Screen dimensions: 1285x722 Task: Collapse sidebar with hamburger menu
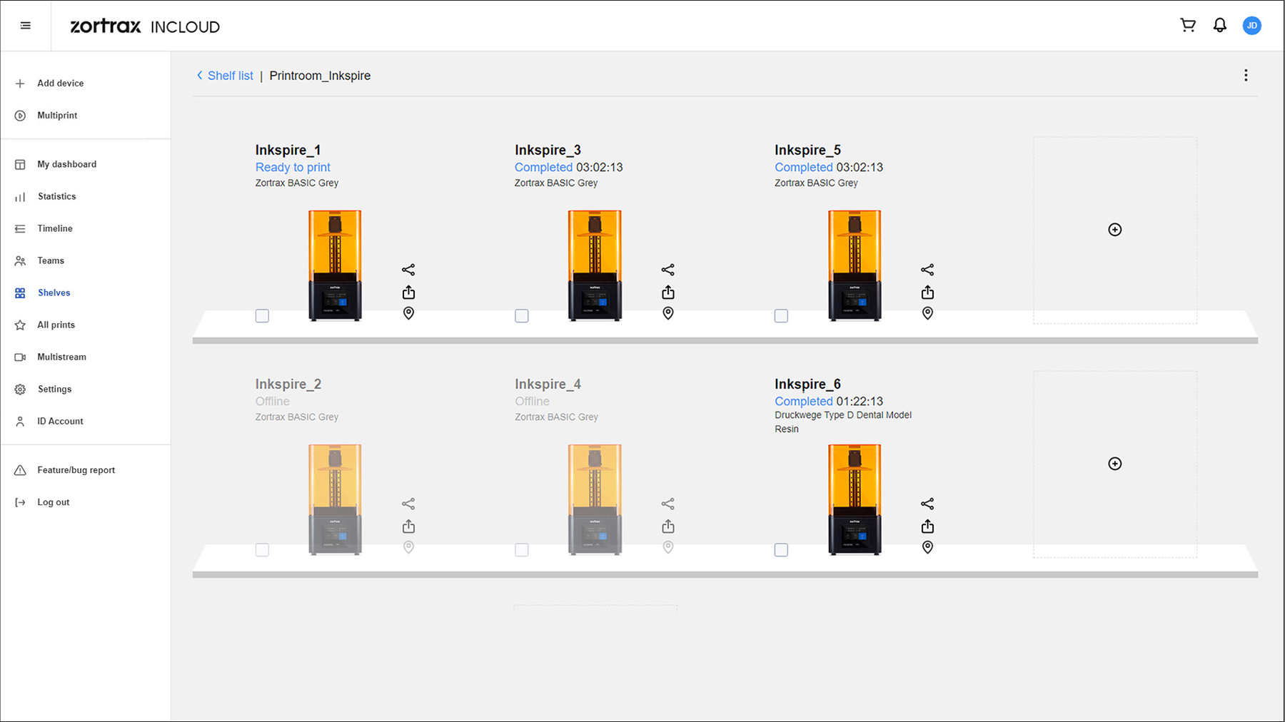point(26,26)
